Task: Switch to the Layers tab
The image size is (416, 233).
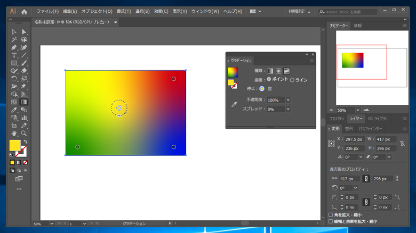Action: [356, 119]
